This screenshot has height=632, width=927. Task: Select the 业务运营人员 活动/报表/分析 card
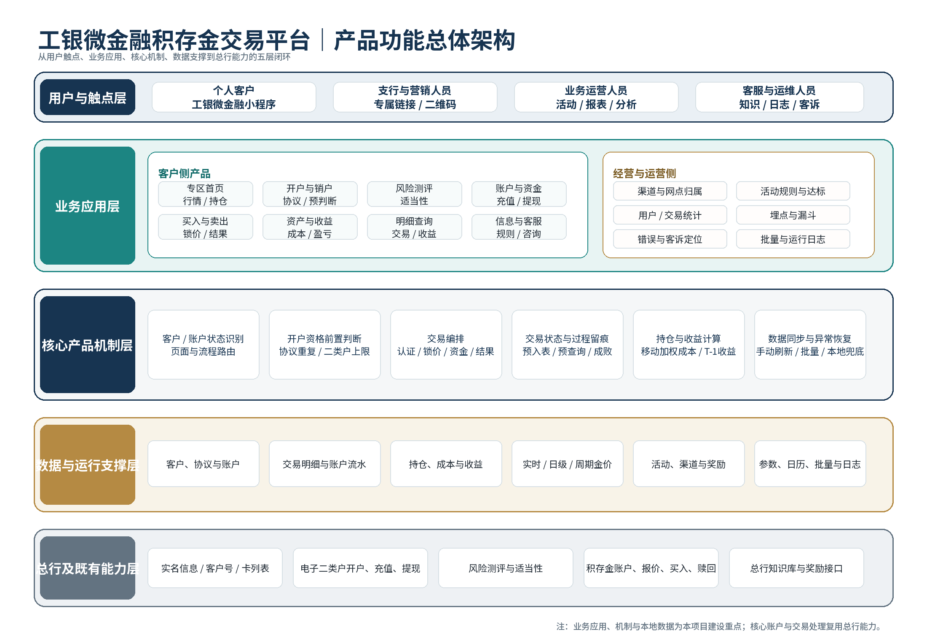tap(596, 97)
